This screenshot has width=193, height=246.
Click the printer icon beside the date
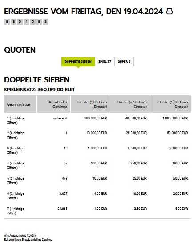(x=169, y=12)
